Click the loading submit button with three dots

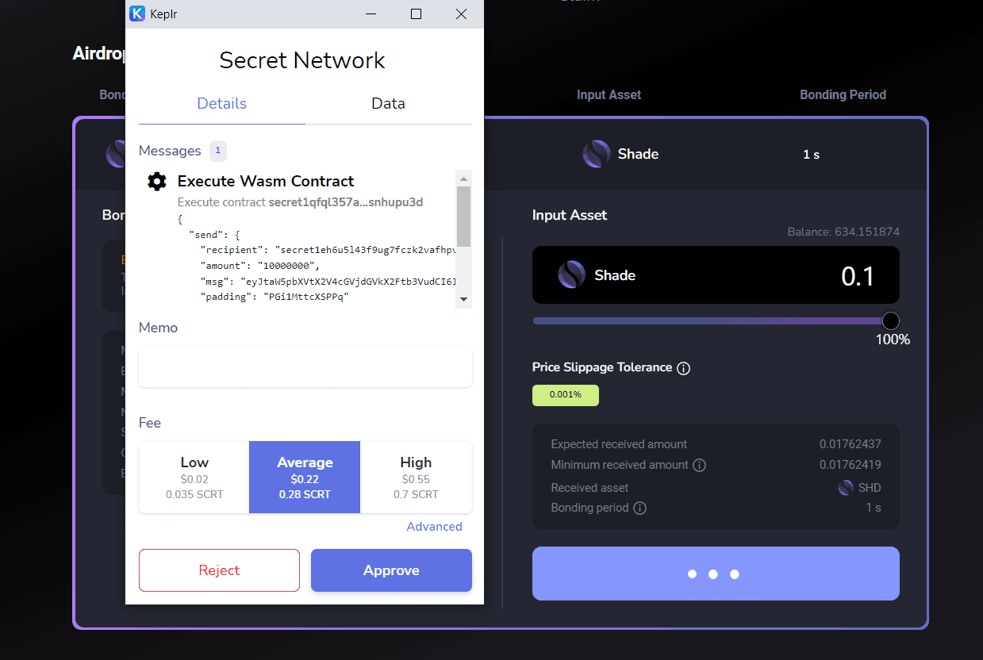pos(716,574)
